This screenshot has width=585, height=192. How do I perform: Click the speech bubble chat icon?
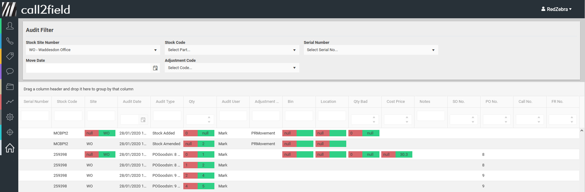(x=10, y=72)
